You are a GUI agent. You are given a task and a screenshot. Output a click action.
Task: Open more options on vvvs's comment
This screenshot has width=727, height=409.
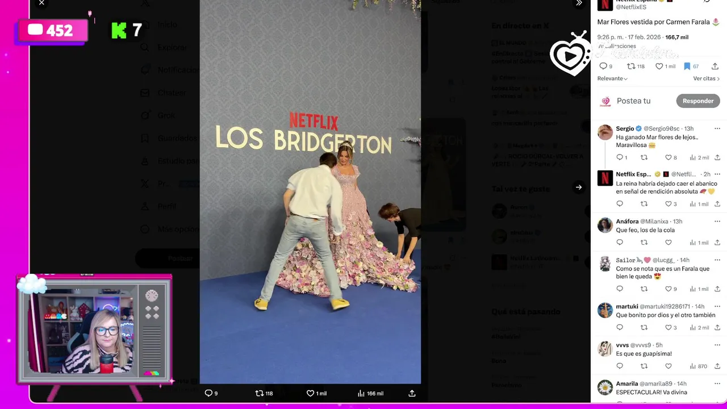(717, 345)
